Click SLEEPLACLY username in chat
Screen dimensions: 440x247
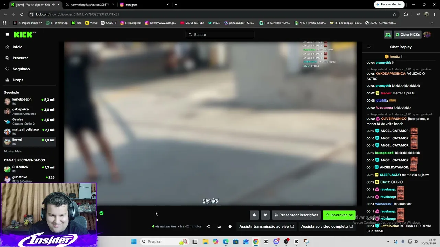(390, 175)
